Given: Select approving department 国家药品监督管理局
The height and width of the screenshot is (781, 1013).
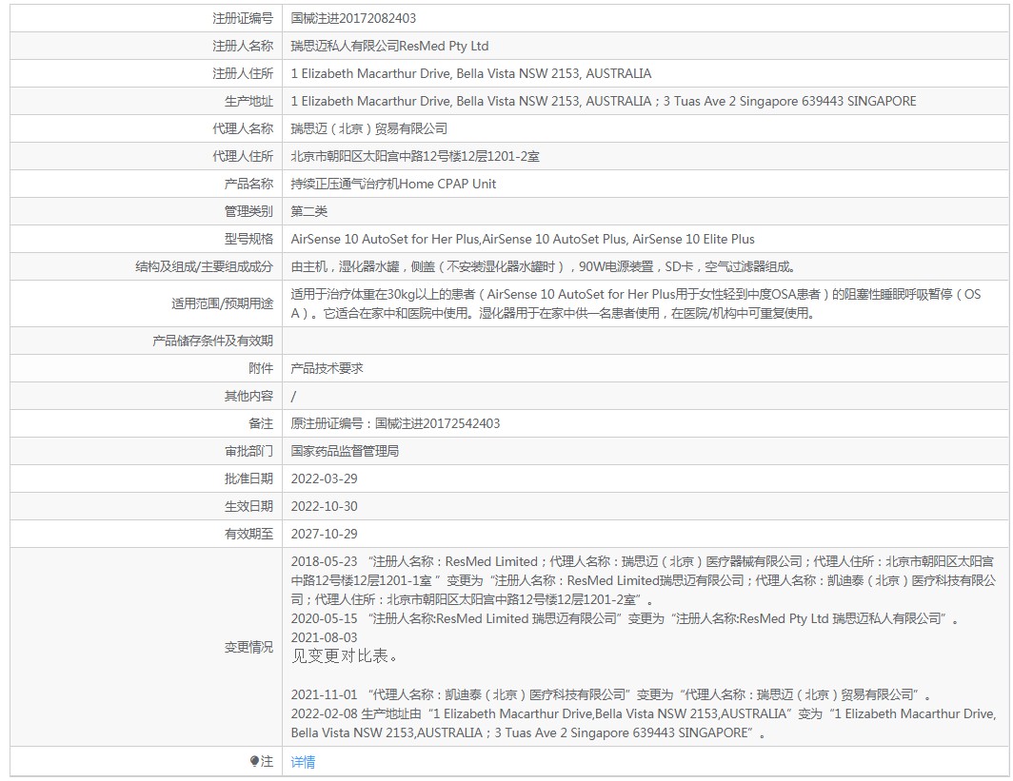Looking at the screenshot, I should (x=345, y=451).
